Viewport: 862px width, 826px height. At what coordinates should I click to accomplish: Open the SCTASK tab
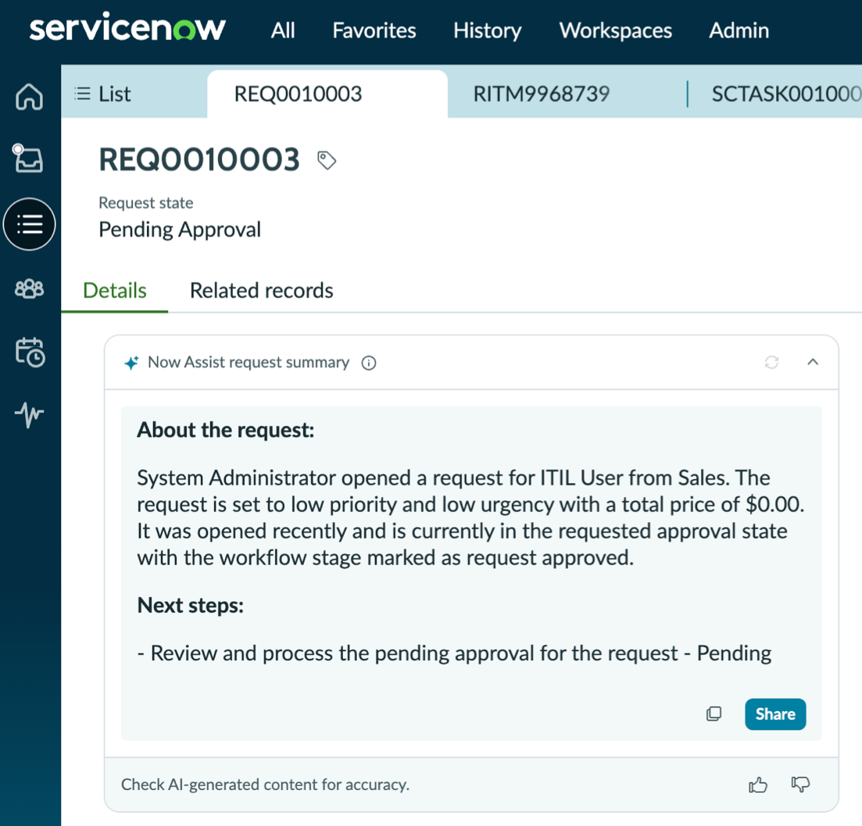[x=786, y=94]
